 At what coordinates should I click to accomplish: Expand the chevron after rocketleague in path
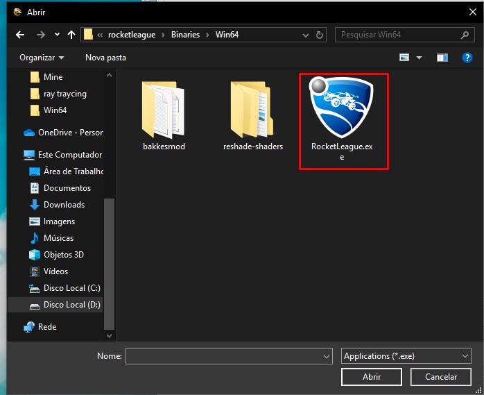(163, 35)
